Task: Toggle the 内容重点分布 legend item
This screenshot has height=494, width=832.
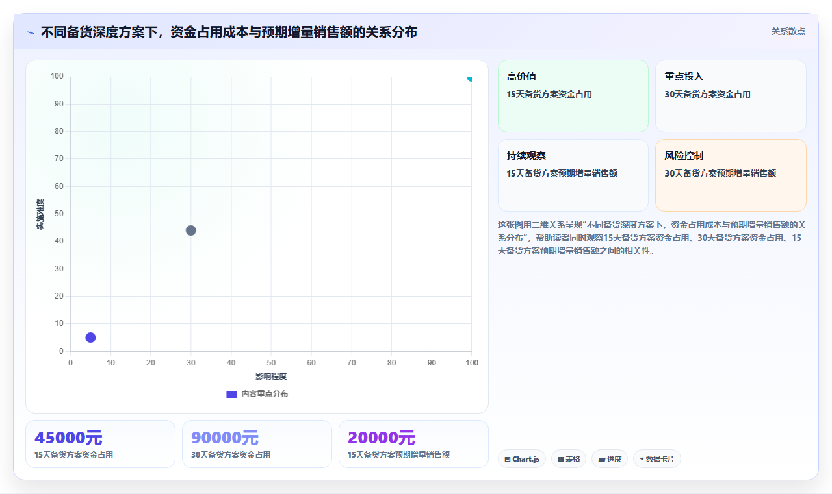Action: [257, 394]
